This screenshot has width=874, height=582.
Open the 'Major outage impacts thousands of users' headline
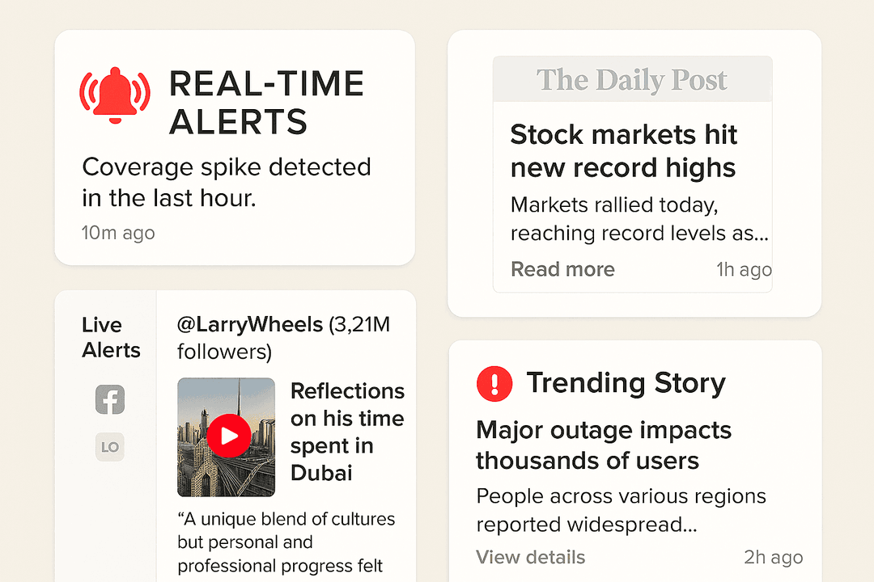pos(603,445)
